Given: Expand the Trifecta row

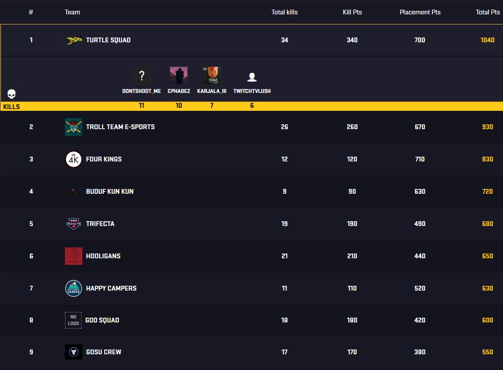Looking at the screenshot, I should 251,223.
